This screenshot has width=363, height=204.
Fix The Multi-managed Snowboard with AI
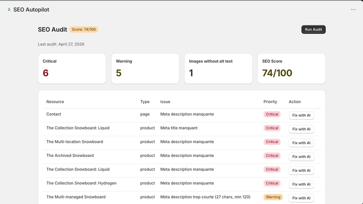(x=301, y=198)
